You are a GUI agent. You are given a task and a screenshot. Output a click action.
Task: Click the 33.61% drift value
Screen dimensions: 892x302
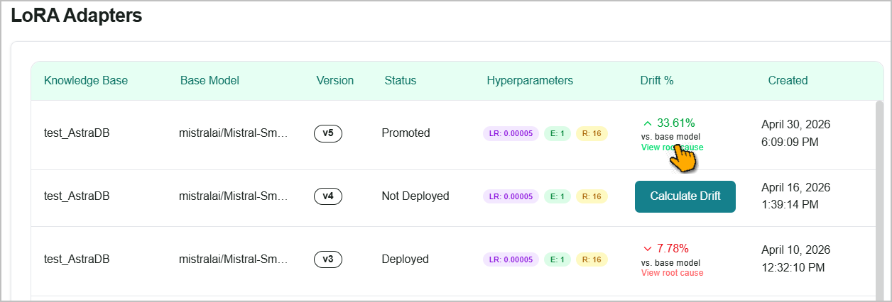pyautogui.click(x=675, y=123)
